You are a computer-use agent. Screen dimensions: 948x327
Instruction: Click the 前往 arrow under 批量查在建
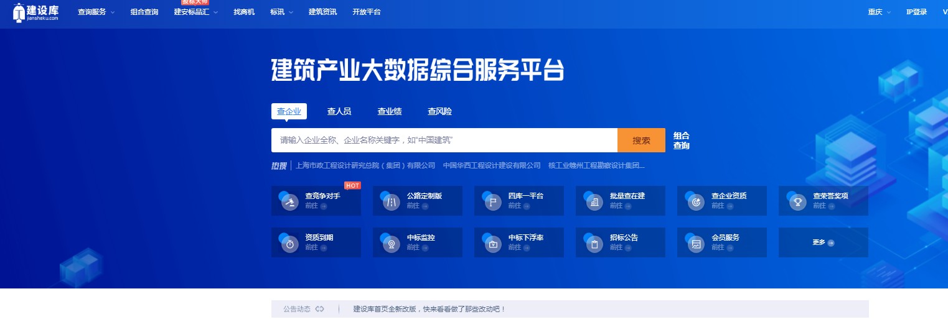click(x=628, y=206)
